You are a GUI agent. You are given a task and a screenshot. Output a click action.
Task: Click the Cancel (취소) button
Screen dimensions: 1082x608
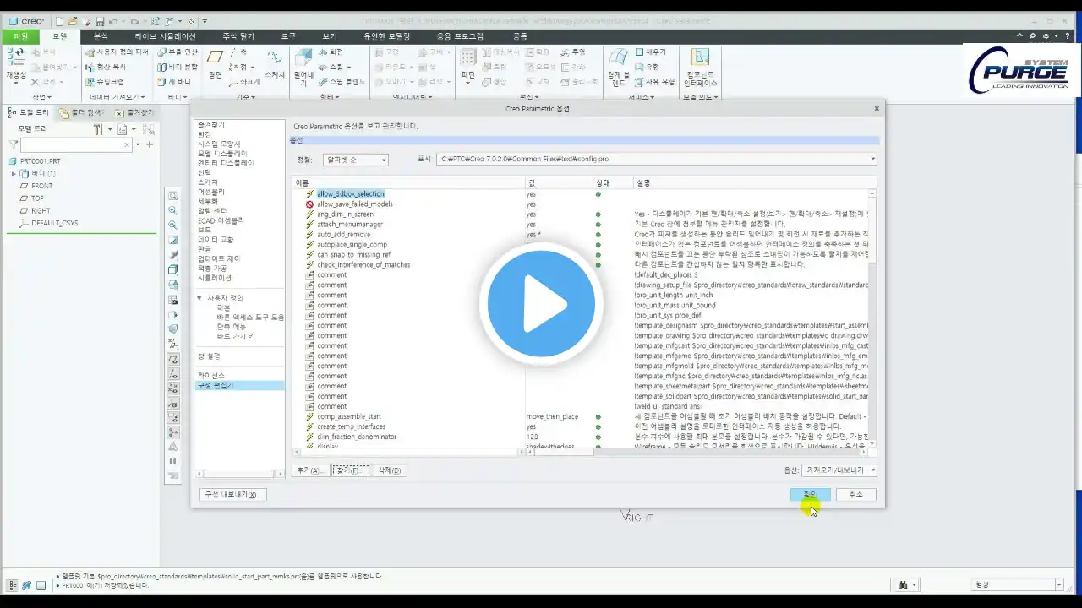point(855,494)
